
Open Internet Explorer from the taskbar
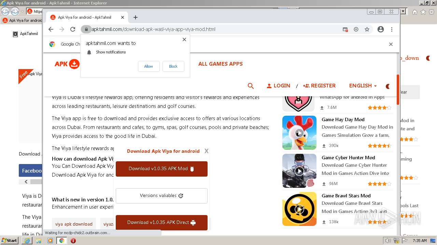[x=27, y=241]
